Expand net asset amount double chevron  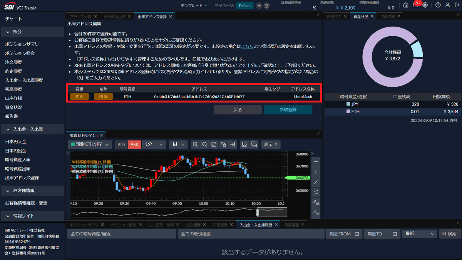(338, 8)
